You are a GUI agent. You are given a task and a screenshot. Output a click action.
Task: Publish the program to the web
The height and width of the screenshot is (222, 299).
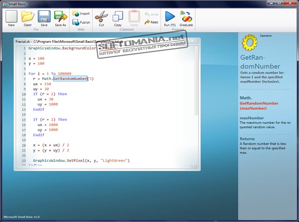coord(81,22)
